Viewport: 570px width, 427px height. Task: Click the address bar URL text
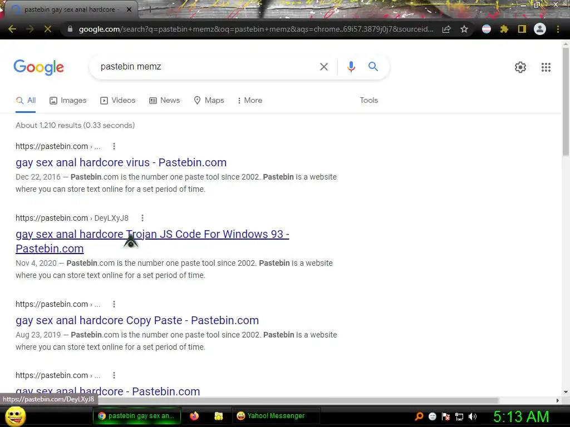pyautogui.click(x=256, y=29)
